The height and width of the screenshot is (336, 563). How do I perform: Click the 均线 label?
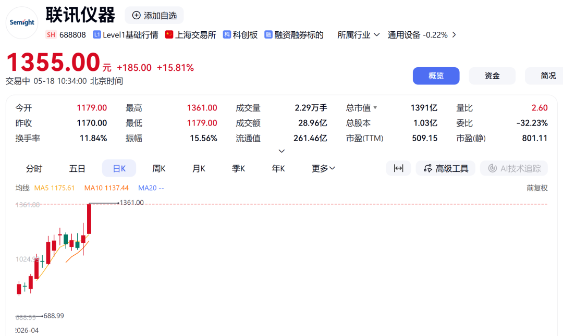22,188
